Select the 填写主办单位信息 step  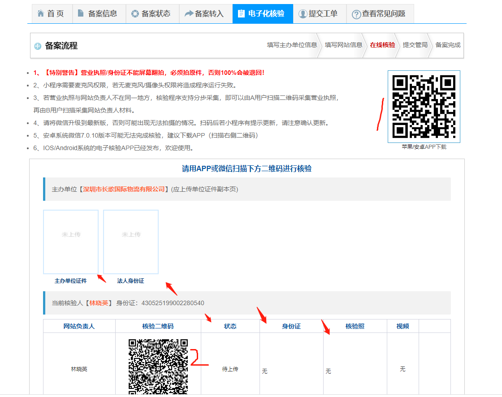pyautogui.click(x=292, y=45)
